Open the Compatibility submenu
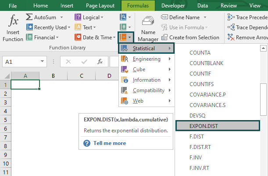This screenshot has height=176, width=268. 147,90
